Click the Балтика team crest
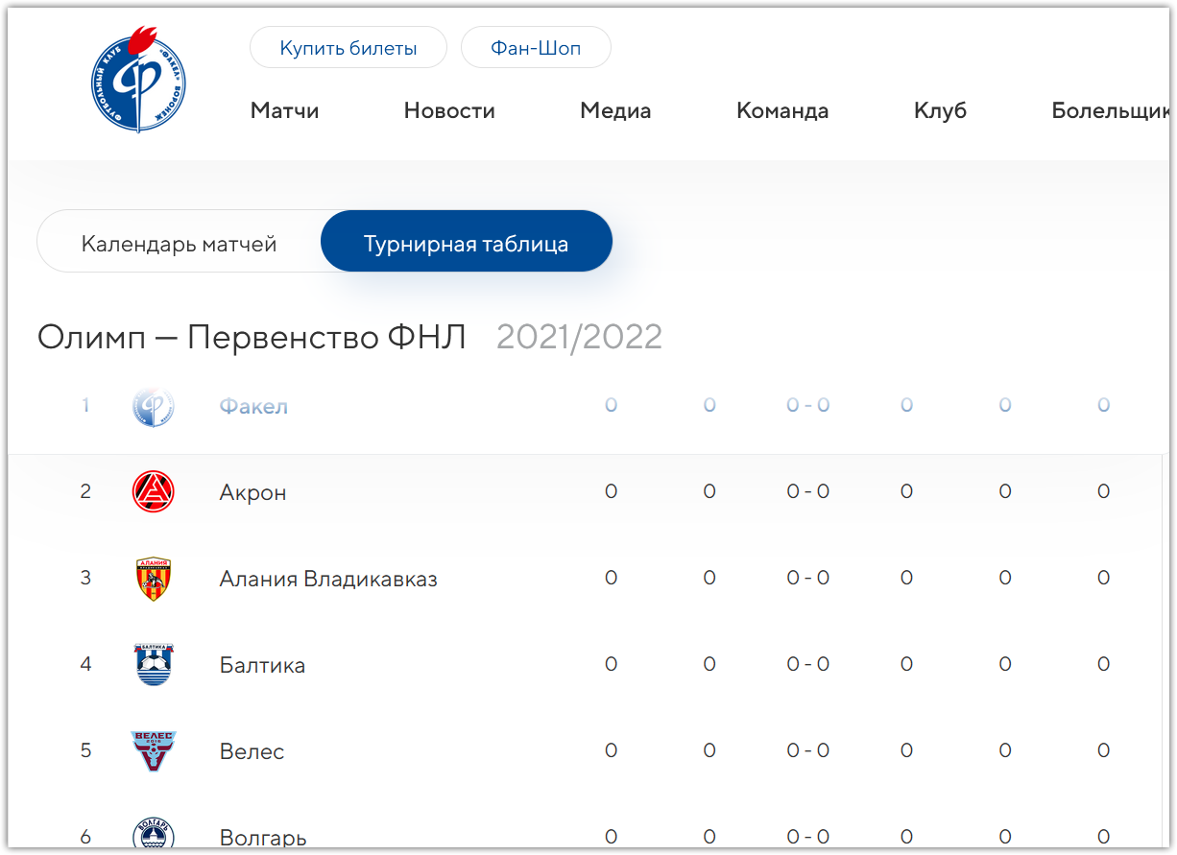The image size is (1177, 855). point(153,665)
